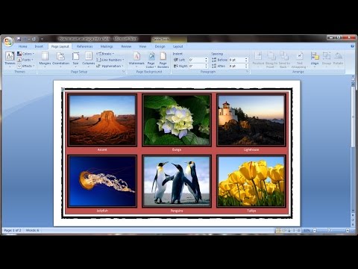Open the Page Setup dialog launcher
The image size is (358, 269).
(x=123, y=72)
